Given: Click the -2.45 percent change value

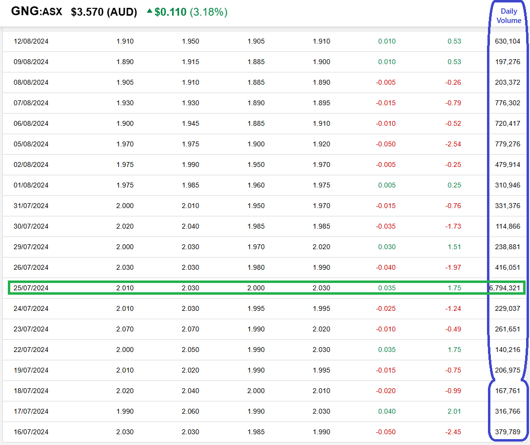Looking at the screenshot, I should [x=453, y=432].
